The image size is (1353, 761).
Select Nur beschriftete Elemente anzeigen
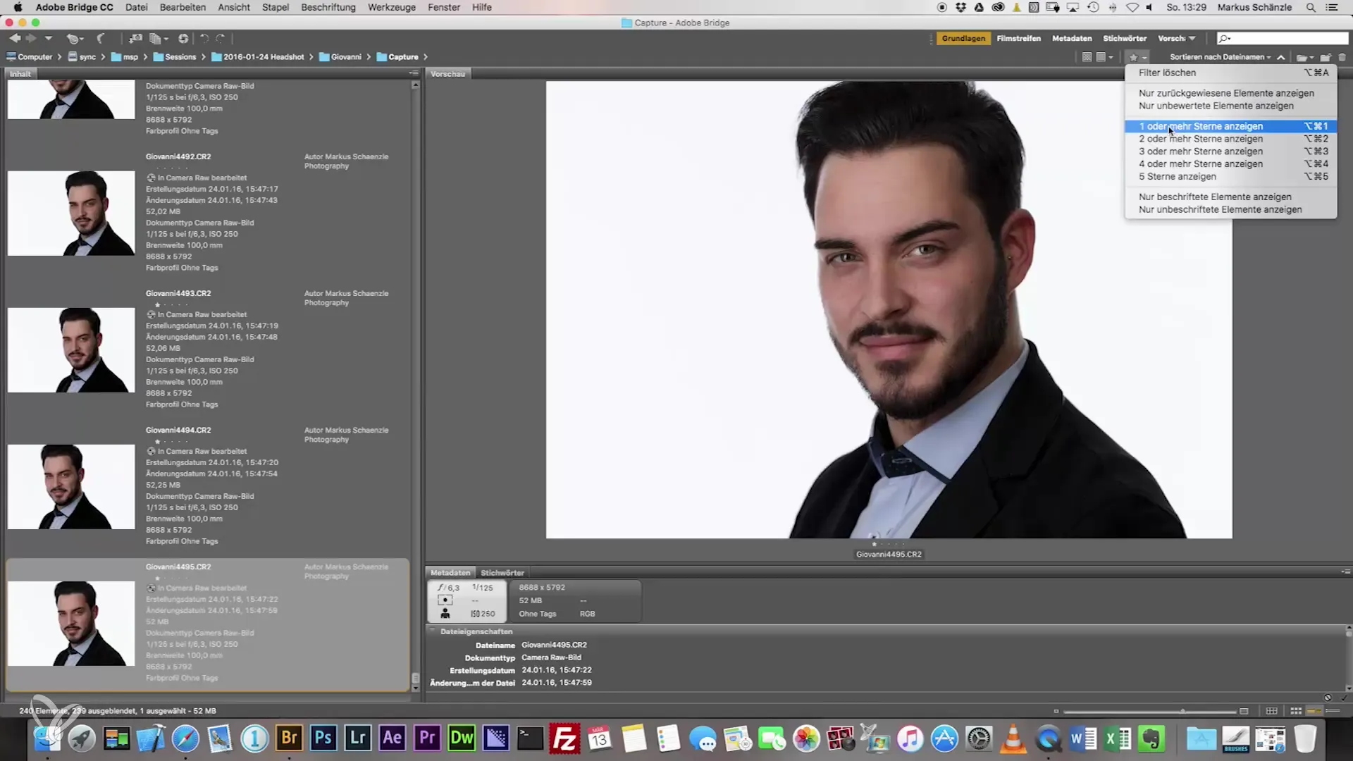[1230, 197]
